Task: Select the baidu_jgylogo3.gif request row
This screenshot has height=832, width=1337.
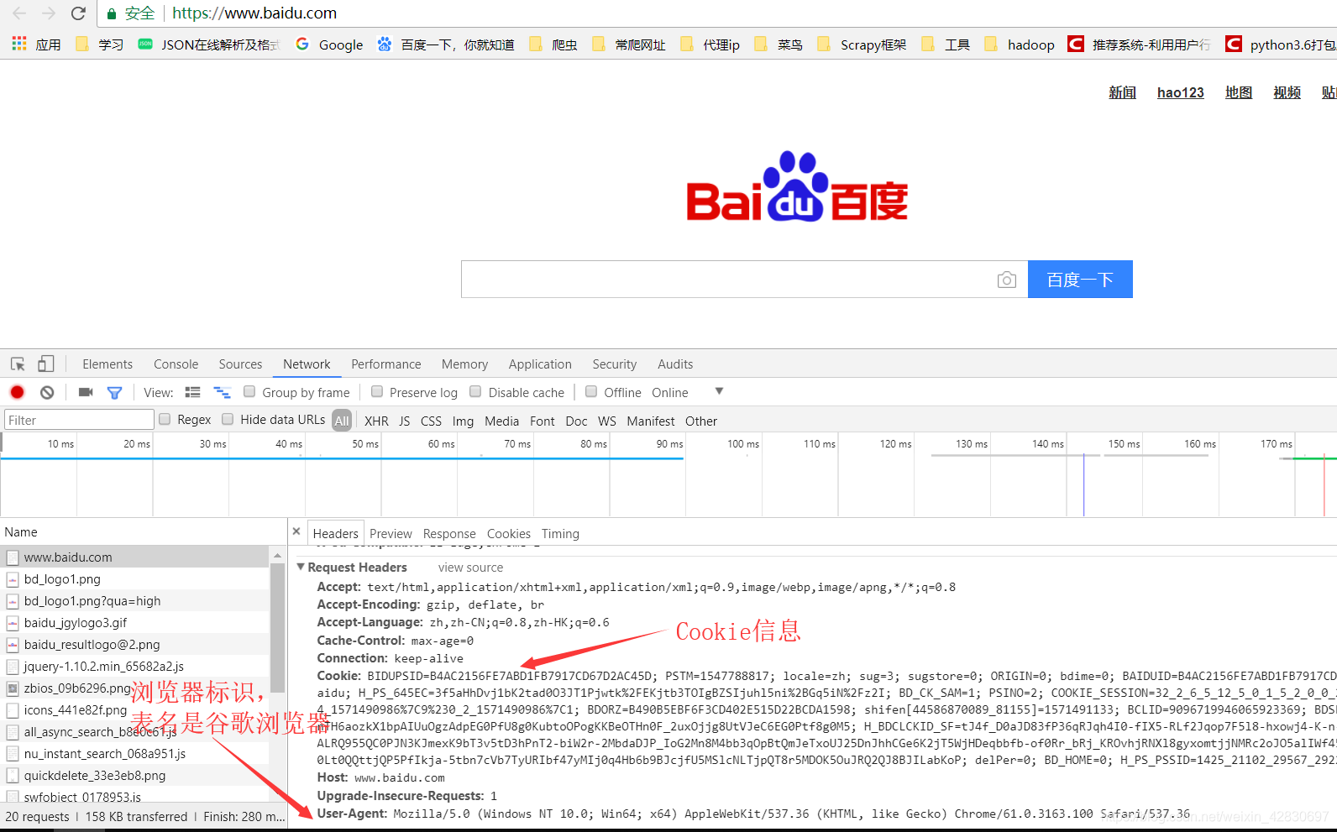Action: tap(135, 622)
